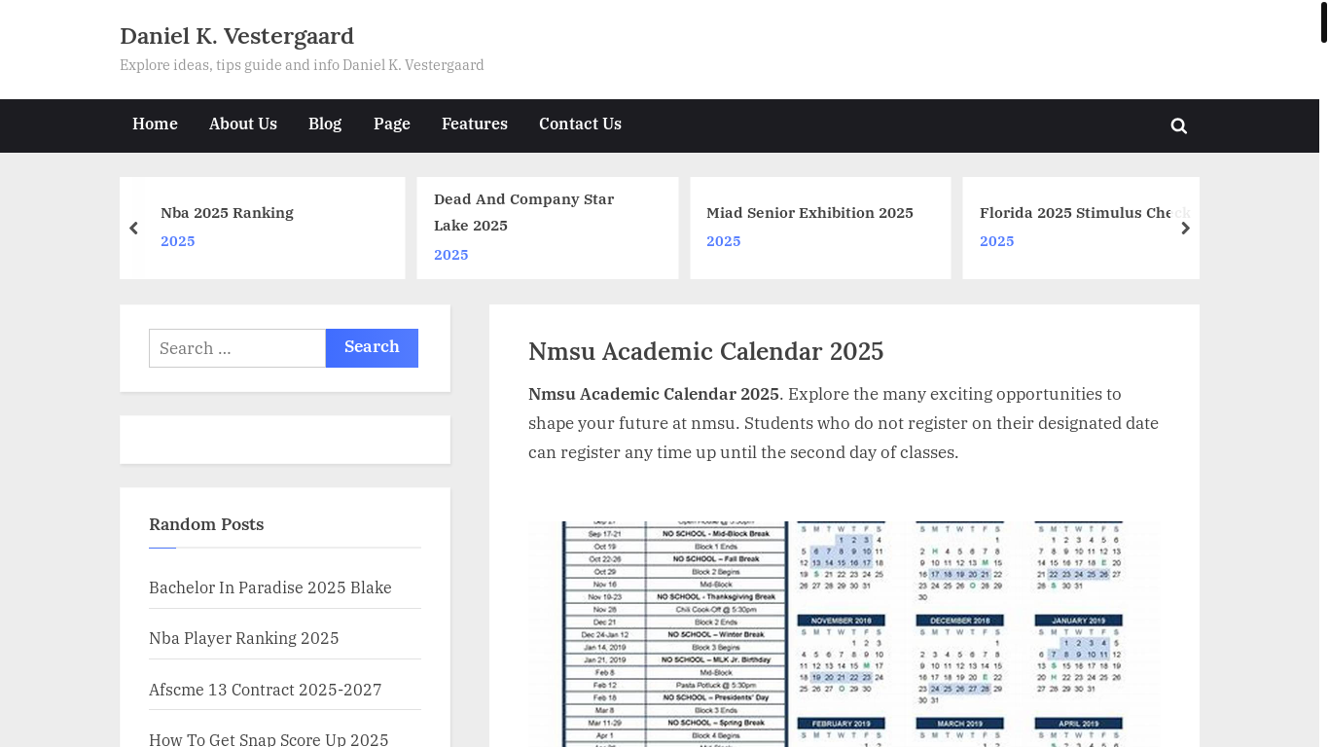Viewport: 1329px width, 747px height.
Task: Go to previous carousel post arrow
Action: [x=133, y=229]
